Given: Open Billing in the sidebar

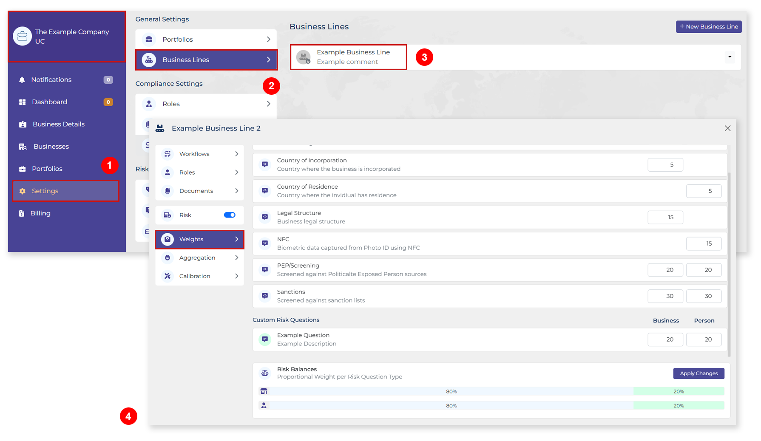Looking at the screenshot, I should [66, 213].
